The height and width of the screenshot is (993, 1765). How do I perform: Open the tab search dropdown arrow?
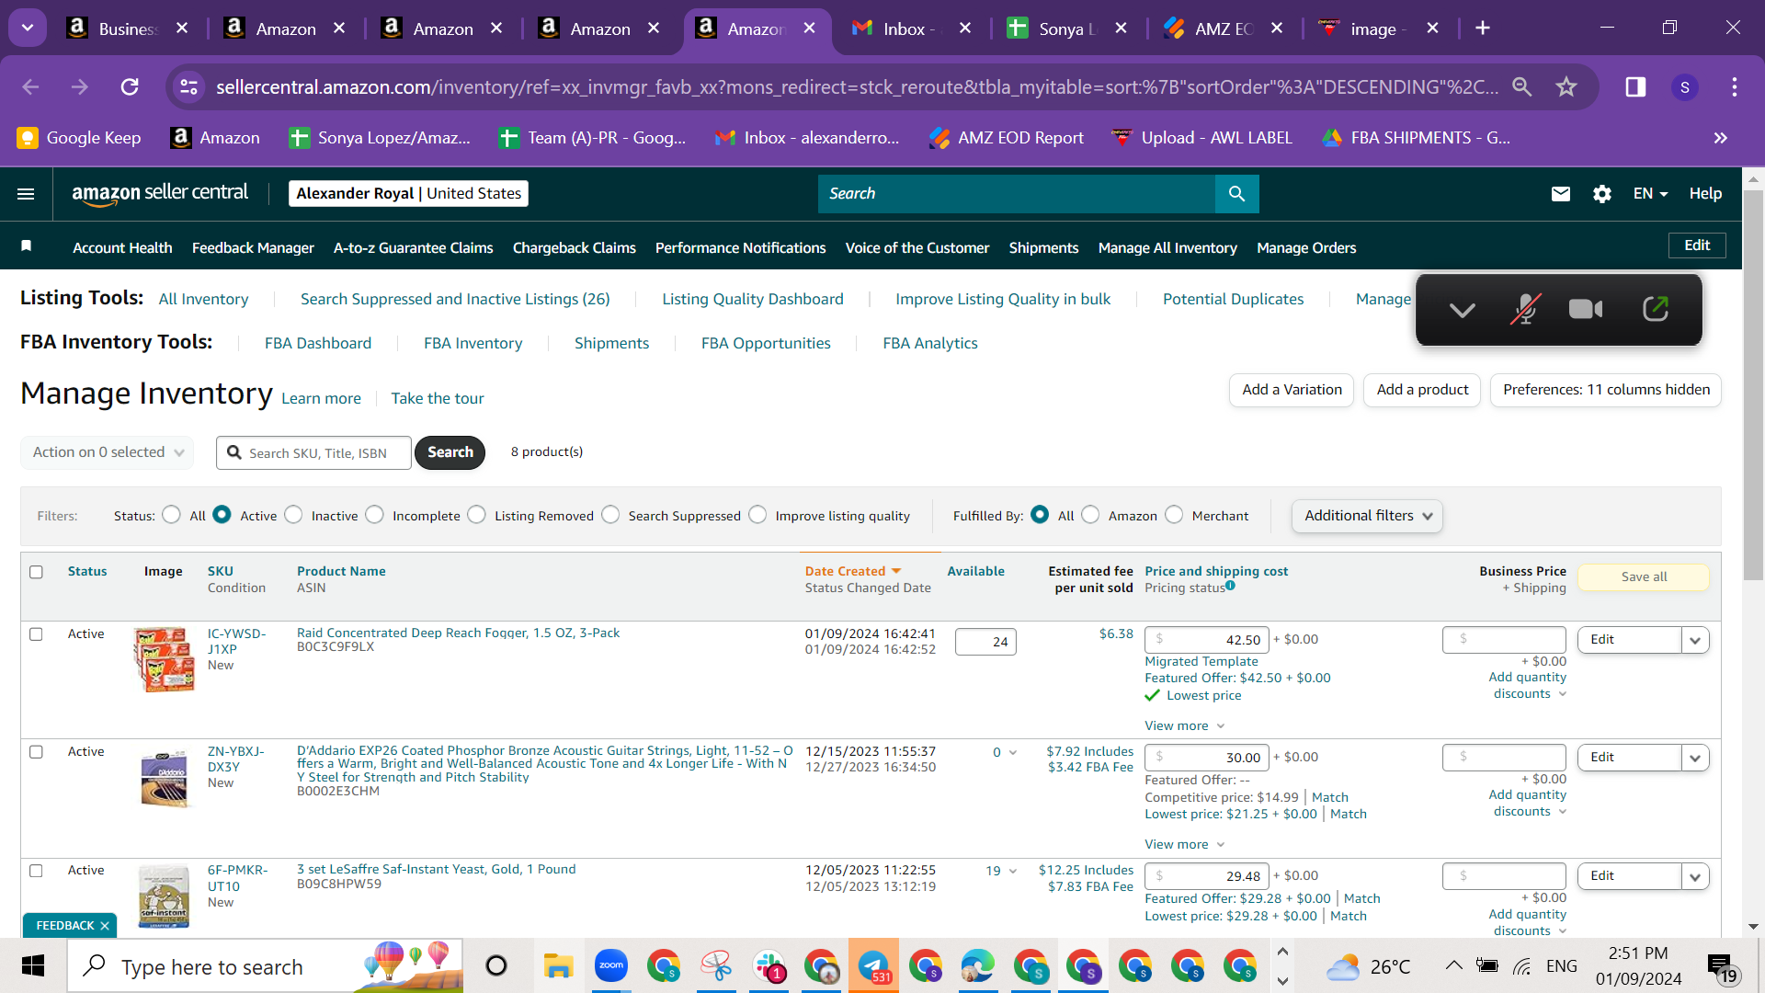28,29
